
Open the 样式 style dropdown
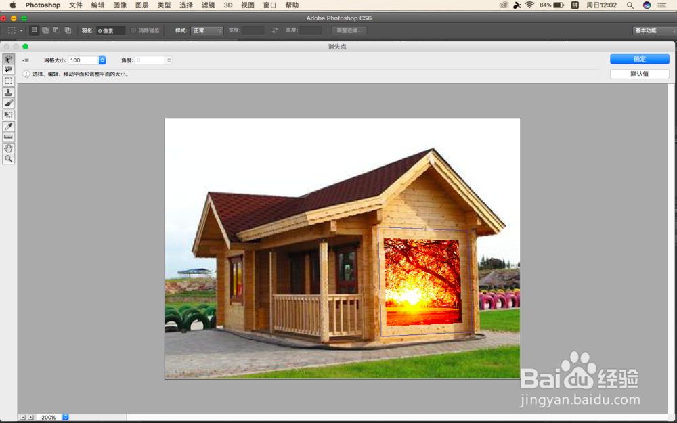(x=206, y=30)
